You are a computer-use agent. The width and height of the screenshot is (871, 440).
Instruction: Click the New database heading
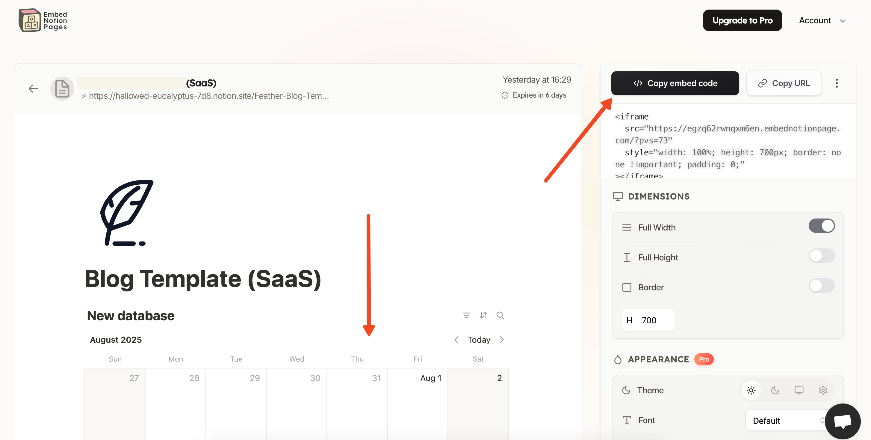(131, 316)
